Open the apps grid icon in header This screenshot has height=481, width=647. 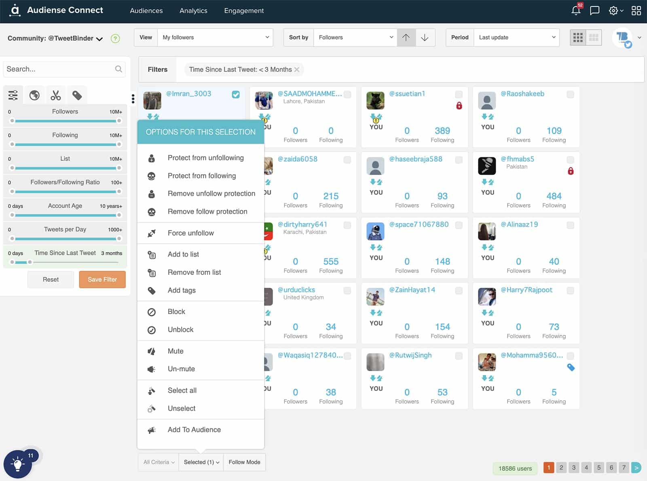(x=636, y=11)
